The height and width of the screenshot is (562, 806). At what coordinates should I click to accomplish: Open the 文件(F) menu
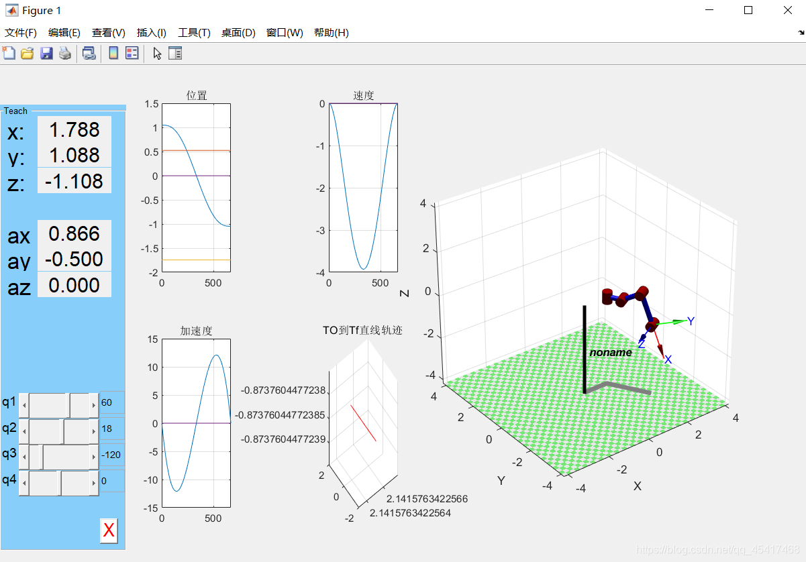21,33
